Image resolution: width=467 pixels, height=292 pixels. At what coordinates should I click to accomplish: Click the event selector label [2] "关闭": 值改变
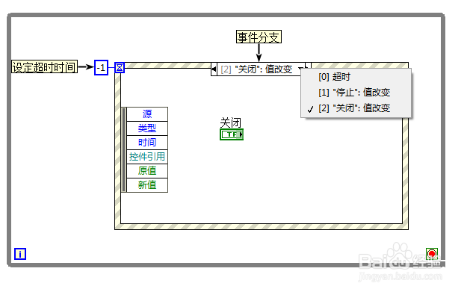tap(257, 69)
